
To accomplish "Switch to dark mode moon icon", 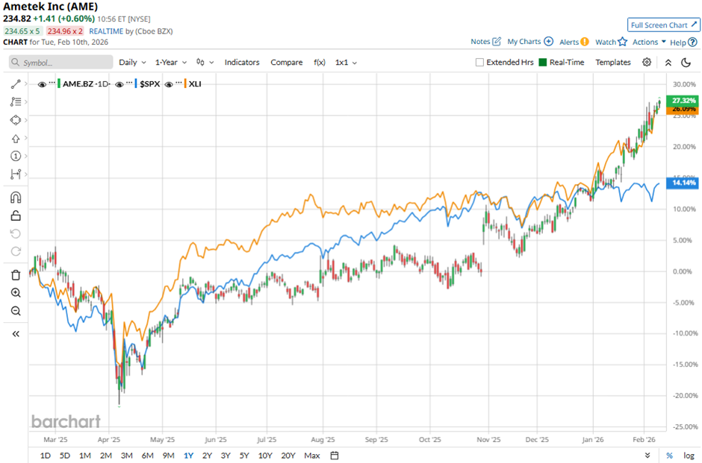I will (666, 63).
